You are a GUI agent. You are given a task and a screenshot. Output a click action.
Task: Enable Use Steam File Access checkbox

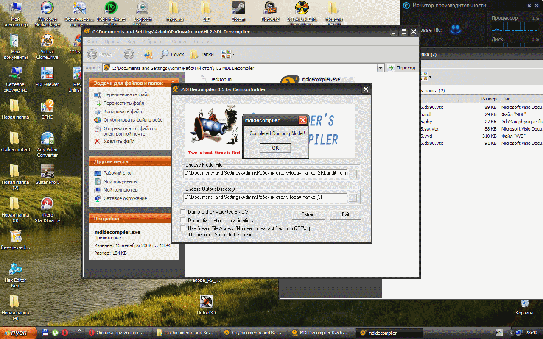click(183, 228)
